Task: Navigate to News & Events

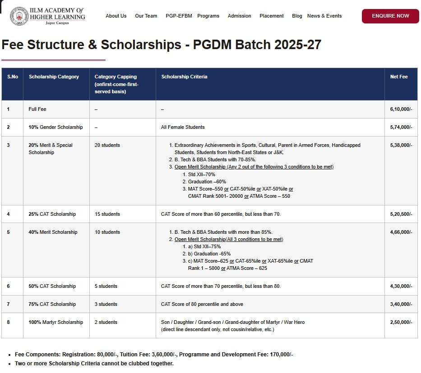Action: coord(324,16)
